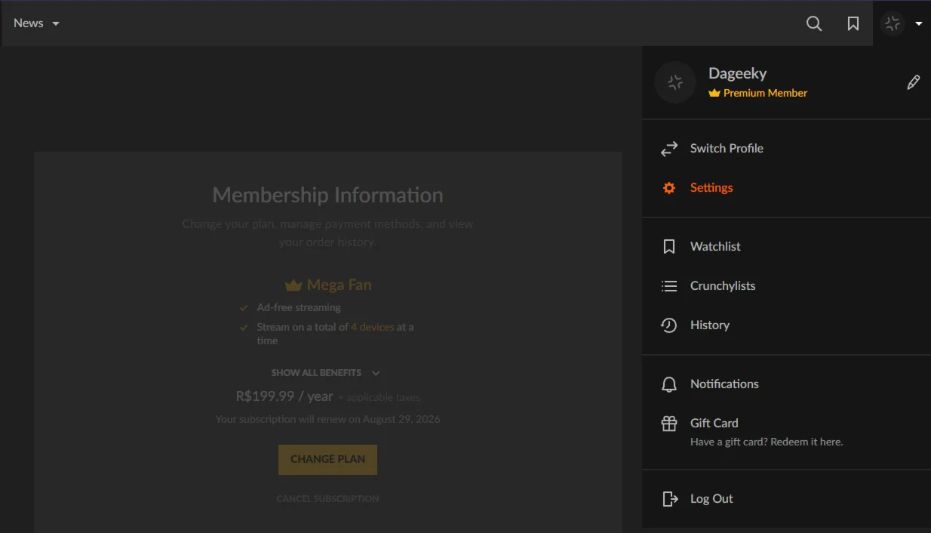The image size is (931, 533).
Task: Click the Notifications bell icon
Action: [x=669, y=384]
